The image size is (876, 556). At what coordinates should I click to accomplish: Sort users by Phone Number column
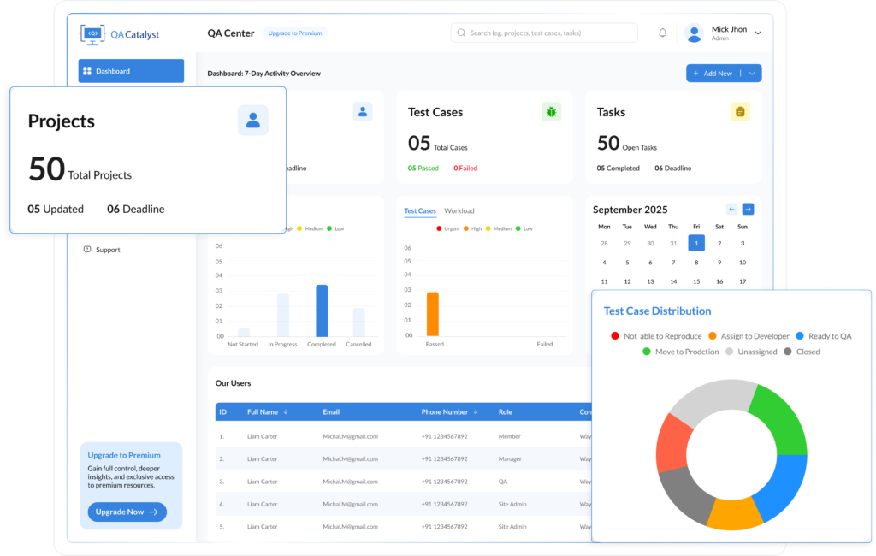click(474, 412)
